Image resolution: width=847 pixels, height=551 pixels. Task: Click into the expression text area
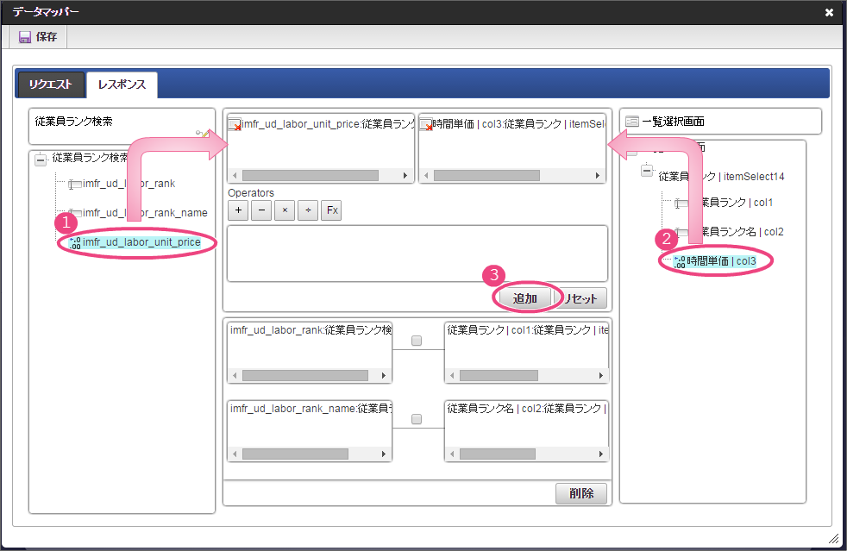(x=417, y=254)
